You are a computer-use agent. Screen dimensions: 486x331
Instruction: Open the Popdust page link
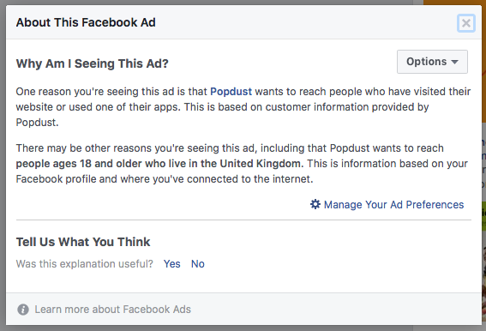point(231,92)
